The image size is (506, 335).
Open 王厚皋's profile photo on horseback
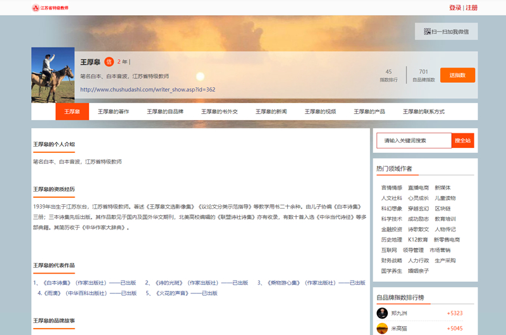pos(52,75)
